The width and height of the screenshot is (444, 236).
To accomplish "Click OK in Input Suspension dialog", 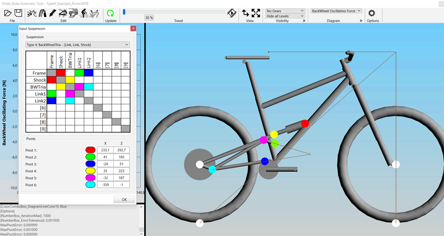I will point(124,199).
